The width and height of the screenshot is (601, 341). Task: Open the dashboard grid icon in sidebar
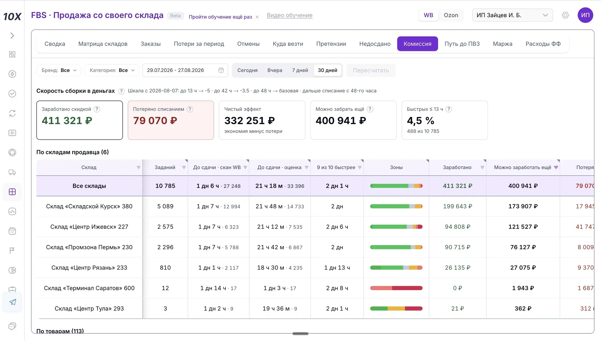tap(12, 54)
